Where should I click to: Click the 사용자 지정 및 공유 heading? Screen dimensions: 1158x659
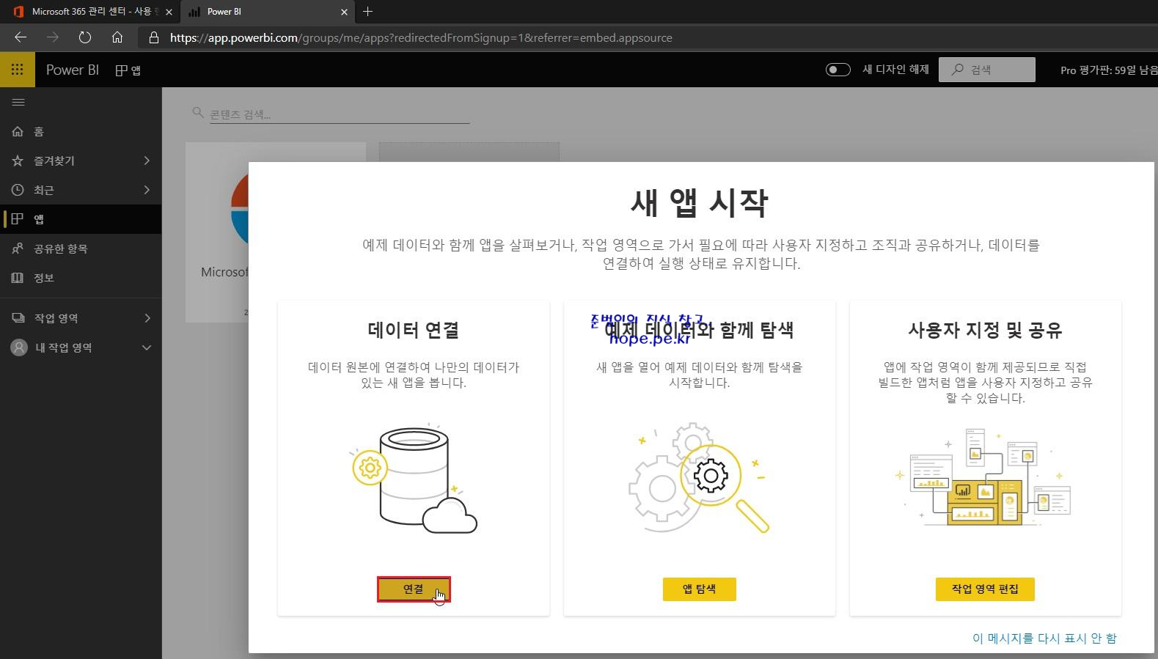pos(985,330)
